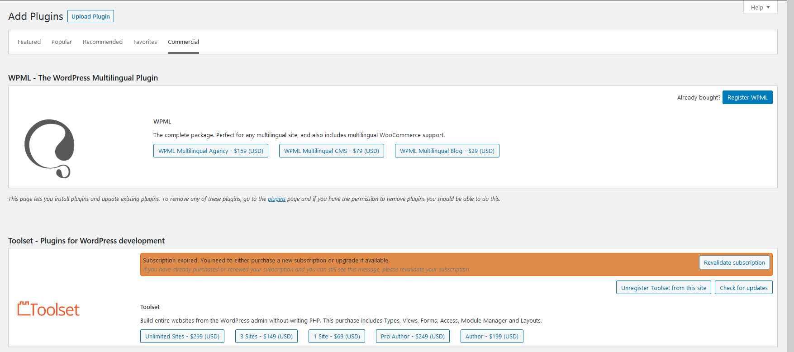Click Revalidate subscription button

click(734, 263)
